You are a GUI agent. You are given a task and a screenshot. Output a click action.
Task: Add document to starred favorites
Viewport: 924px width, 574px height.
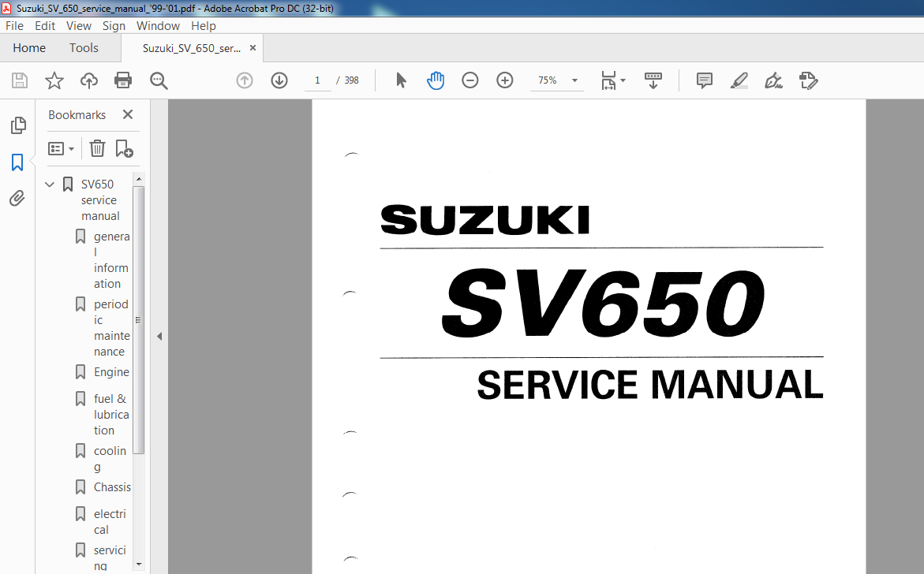pos(54,80)
